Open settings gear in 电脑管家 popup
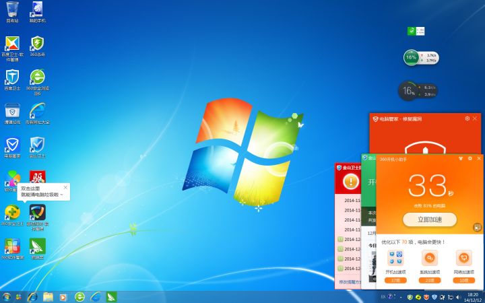 click(467, 119)
